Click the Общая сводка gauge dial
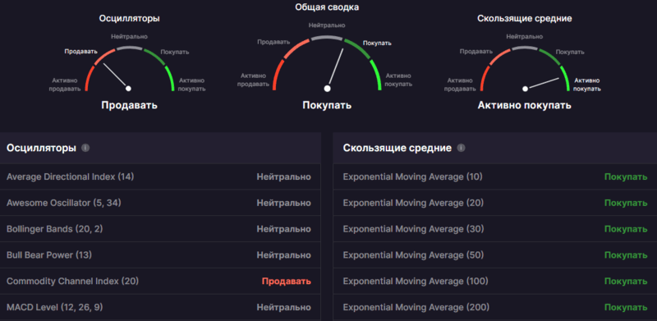657x321 pixels. click(327, 63)
